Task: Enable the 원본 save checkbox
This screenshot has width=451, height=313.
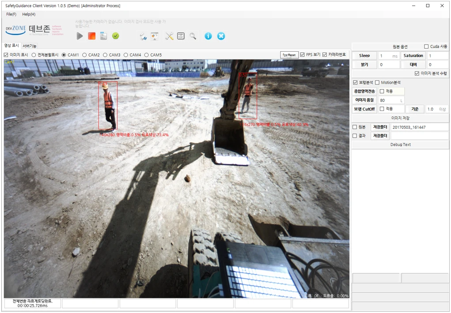Action: tap(355, 127)
